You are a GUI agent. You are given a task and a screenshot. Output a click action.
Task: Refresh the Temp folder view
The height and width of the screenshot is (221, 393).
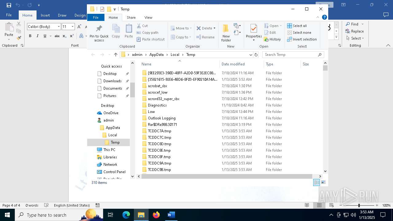click(256, 55)
